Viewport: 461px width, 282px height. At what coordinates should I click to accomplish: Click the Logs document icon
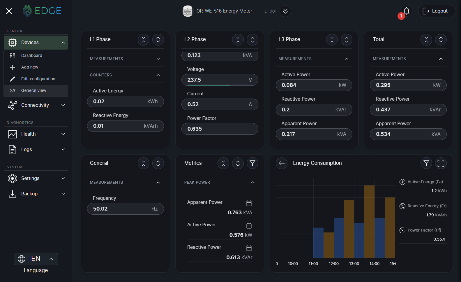coord(13,149)
